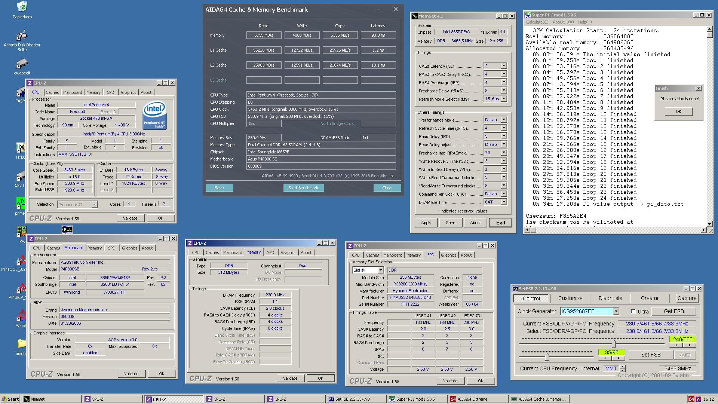718x404 pixels.
Task: Enable the Ultra checkbox in SetFSB
Action: point(633,311)
